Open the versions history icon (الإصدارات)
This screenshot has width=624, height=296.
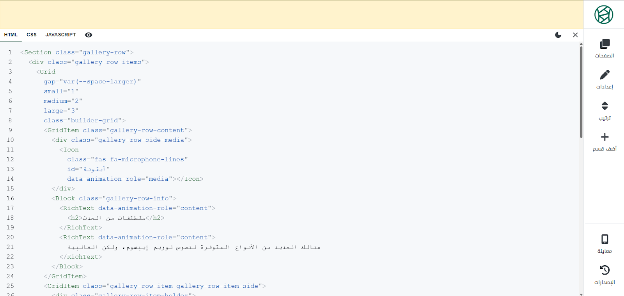coord(604,270)
